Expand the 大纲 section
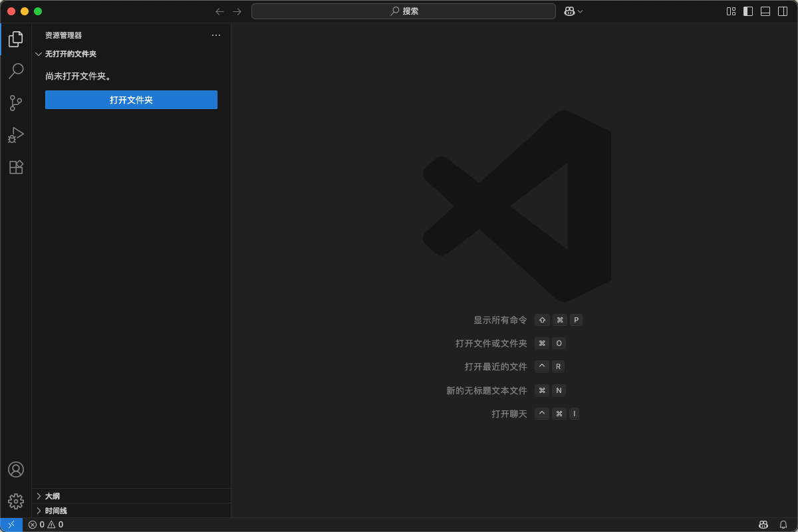Screen dimensions: 798x532 [x=132, y=496]
